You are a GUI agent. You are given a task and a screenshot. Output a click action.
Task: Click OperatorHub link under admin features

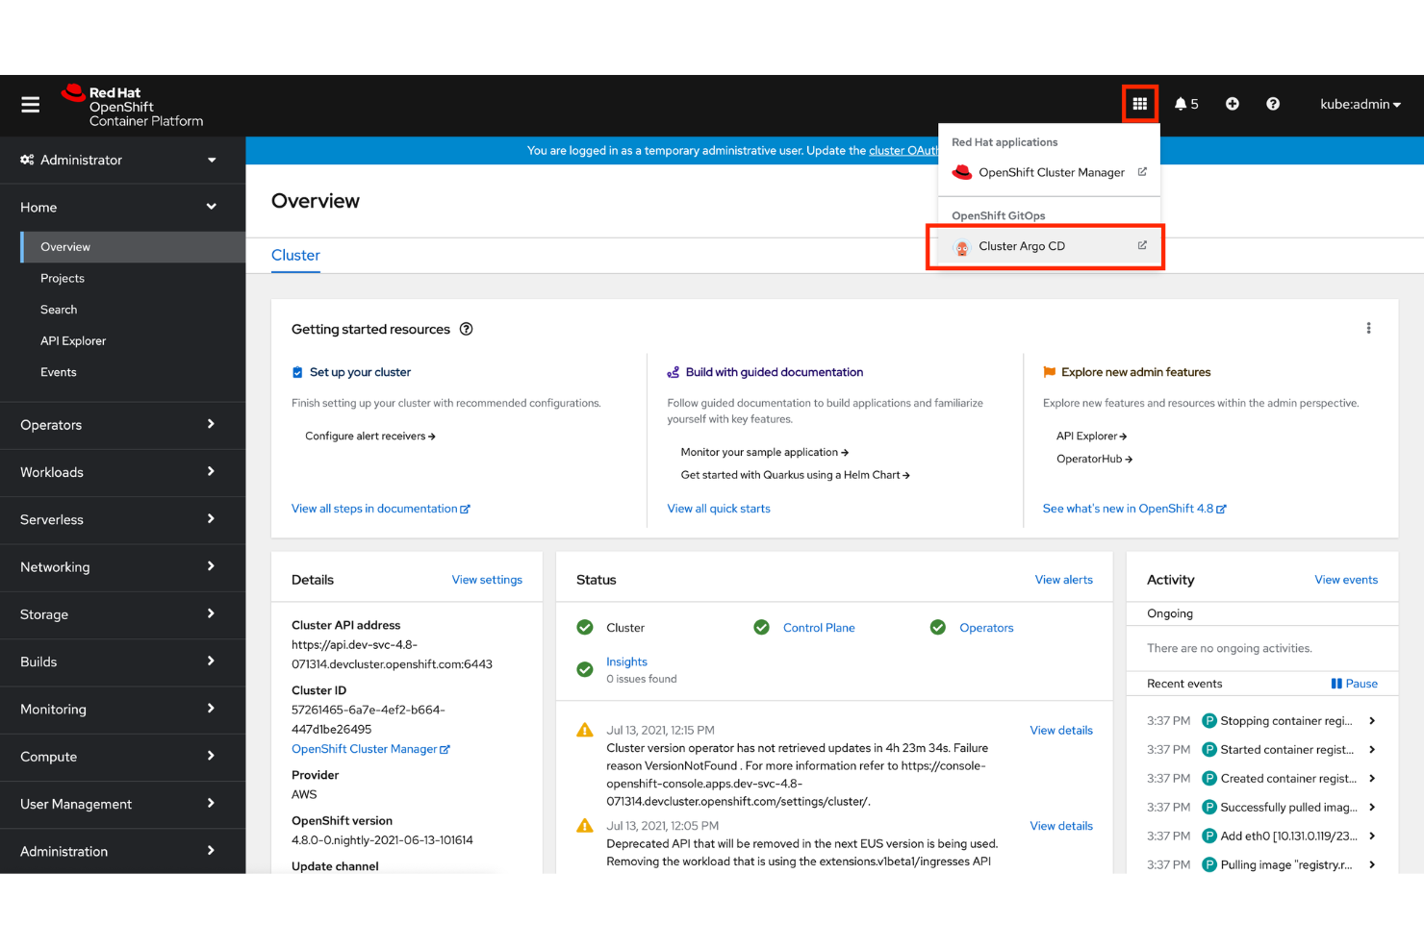(1095, 460)
